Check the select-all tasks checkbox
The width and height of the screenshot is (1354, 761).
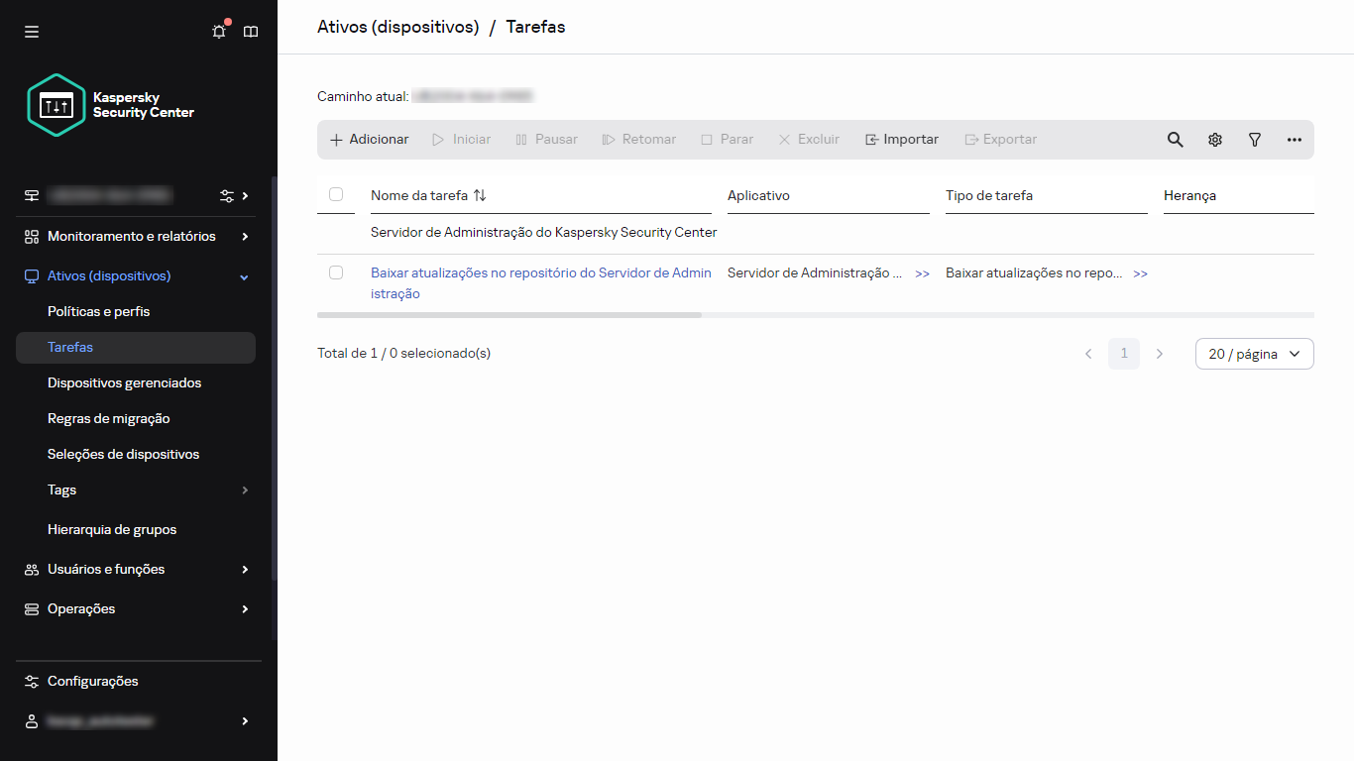tap(336, 195)
